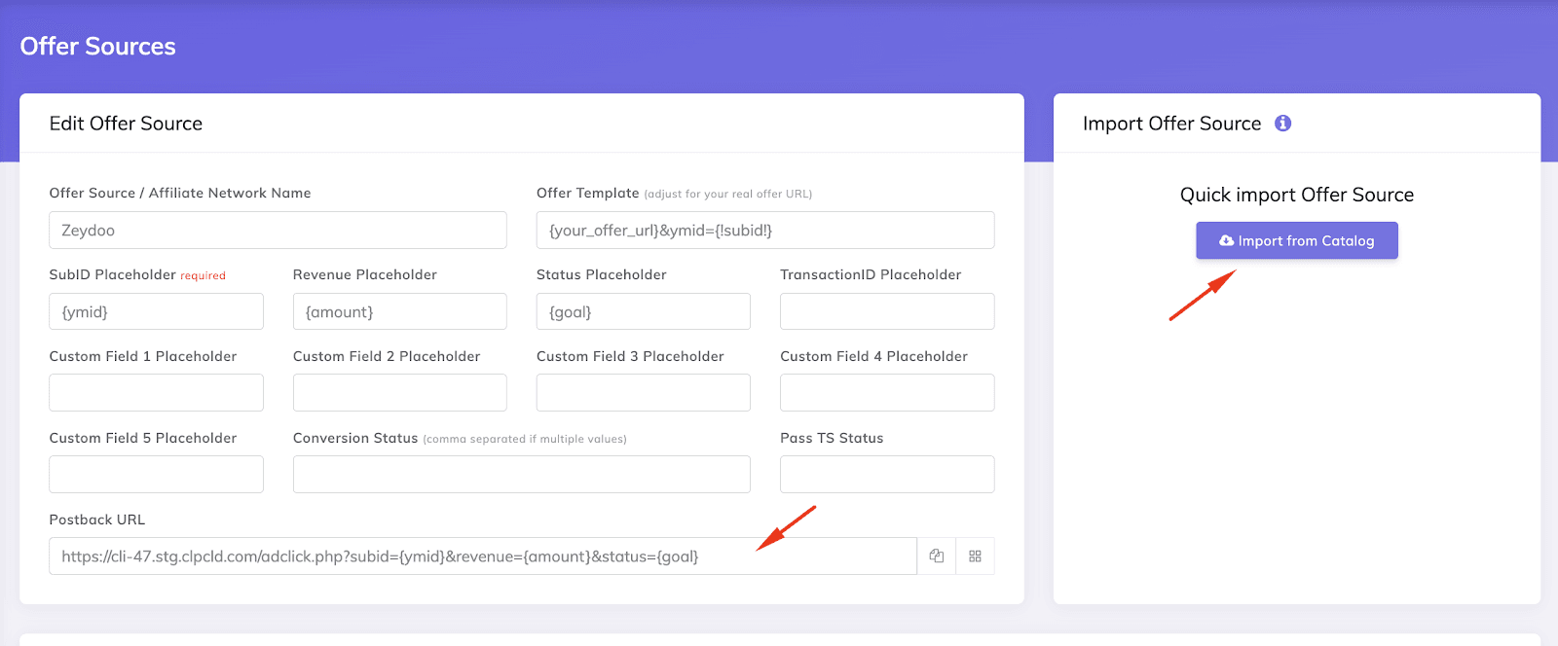The width and height of the screenshot is (1558, 646).
Task: Click the grid icon next to Postback URL
Action: 975,556
